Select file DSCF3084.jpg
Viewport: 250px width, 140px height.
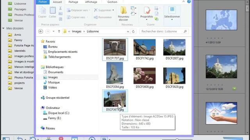click(x=115, y=75)
